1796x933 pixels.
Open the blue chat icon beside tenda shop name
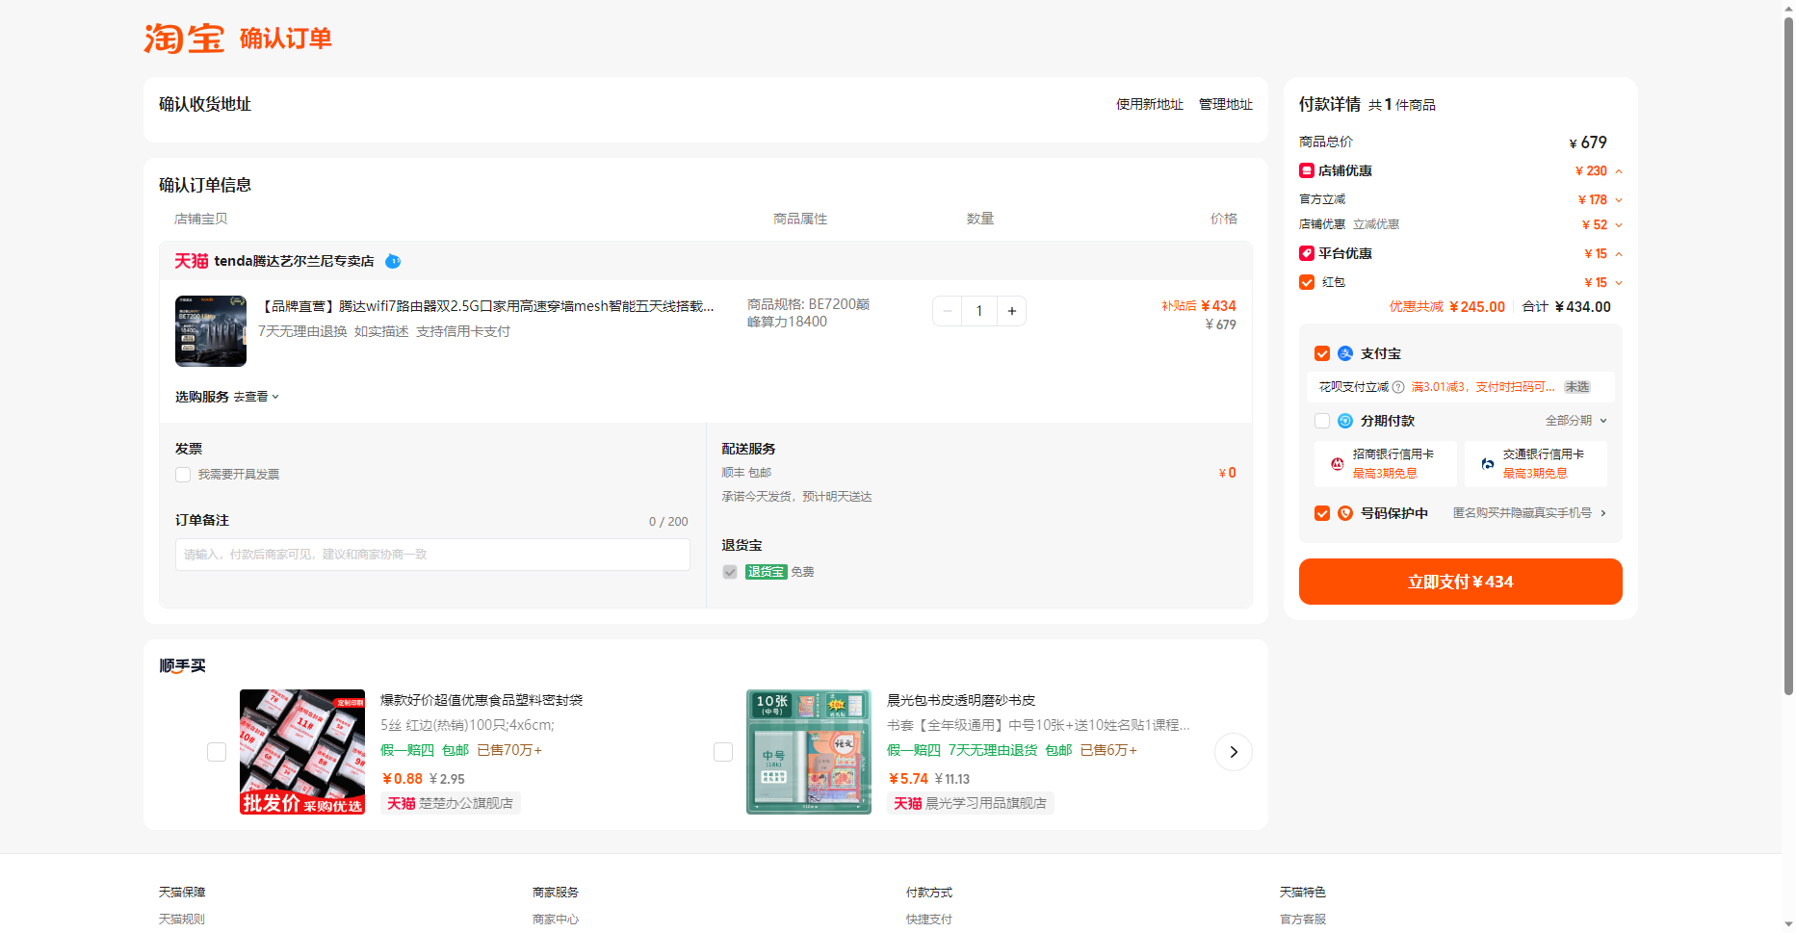tap(393, 261)
